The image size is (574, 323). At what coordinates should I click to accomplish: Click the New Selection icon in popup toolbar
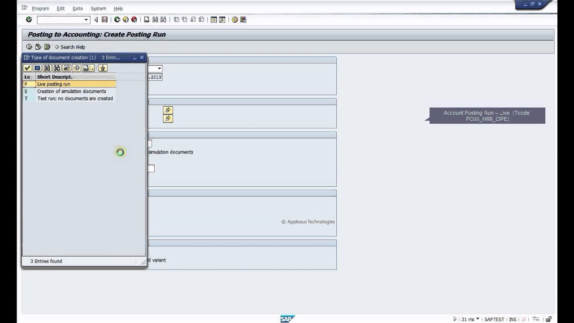67,68
